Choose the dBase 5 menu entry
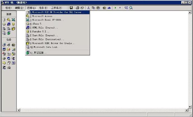The width and height of the screenshot is (193, 117). [58, 24]
